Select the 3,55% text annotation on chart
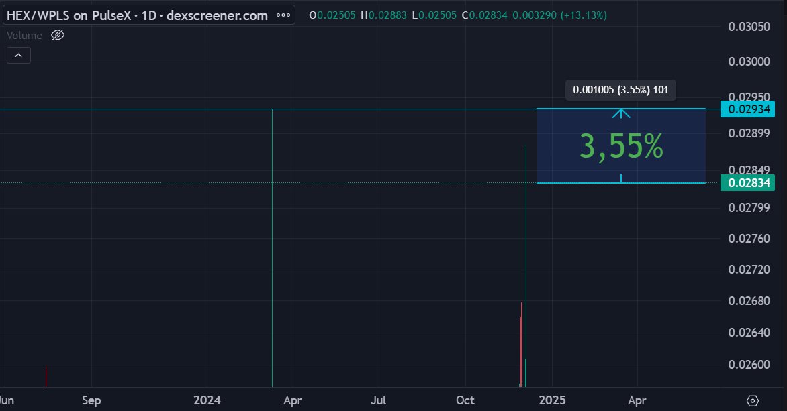787x411 pixels. pyautogui.click(x=621, y=146)
